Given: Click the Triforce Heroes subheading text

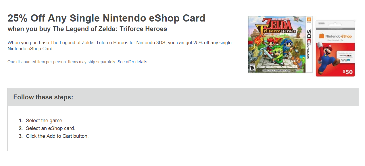Looking at the screenshot, I should pyautogui.click(x=87, y=29).
